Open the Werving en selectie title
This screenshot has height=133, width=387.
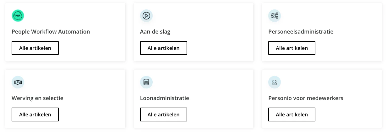click(37, 98)
